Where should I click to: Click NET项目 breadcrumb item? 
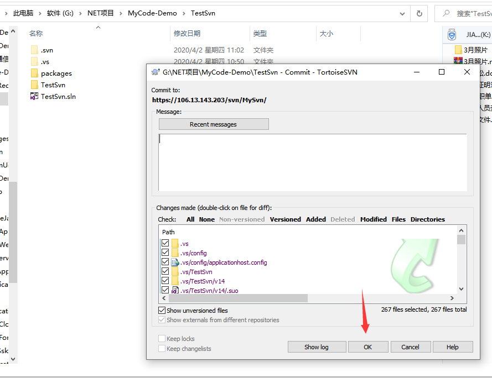(x=100, y=13)
